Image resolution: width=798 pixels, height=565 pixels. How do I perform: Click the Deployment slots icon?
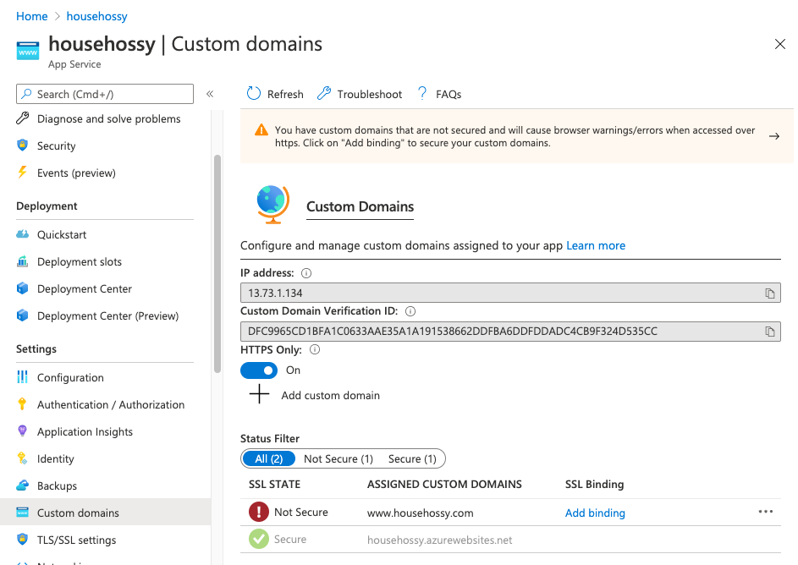tap(22, 261)
